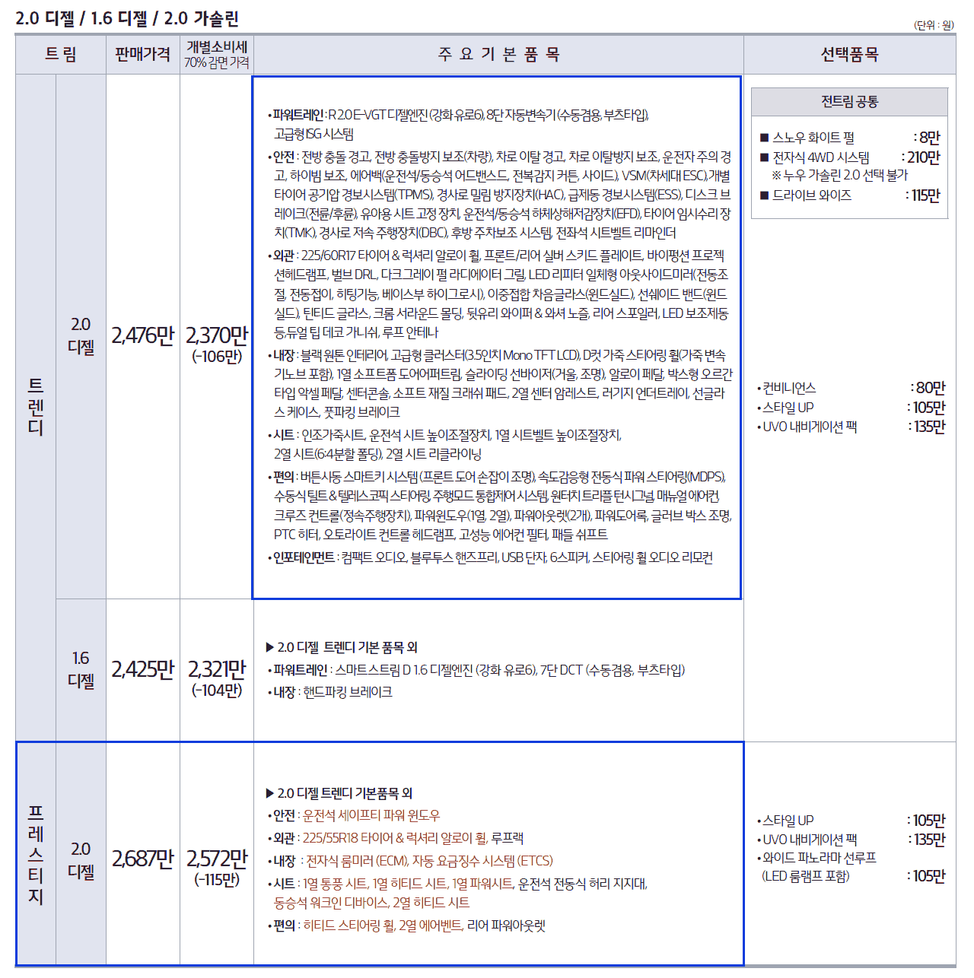
Task: Click '스타일 UP' below 컨비니언스
Action: (788, 408)
